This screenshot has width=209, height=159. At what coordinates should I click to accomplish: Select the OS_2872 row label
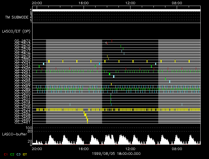(x=22, y=40)
